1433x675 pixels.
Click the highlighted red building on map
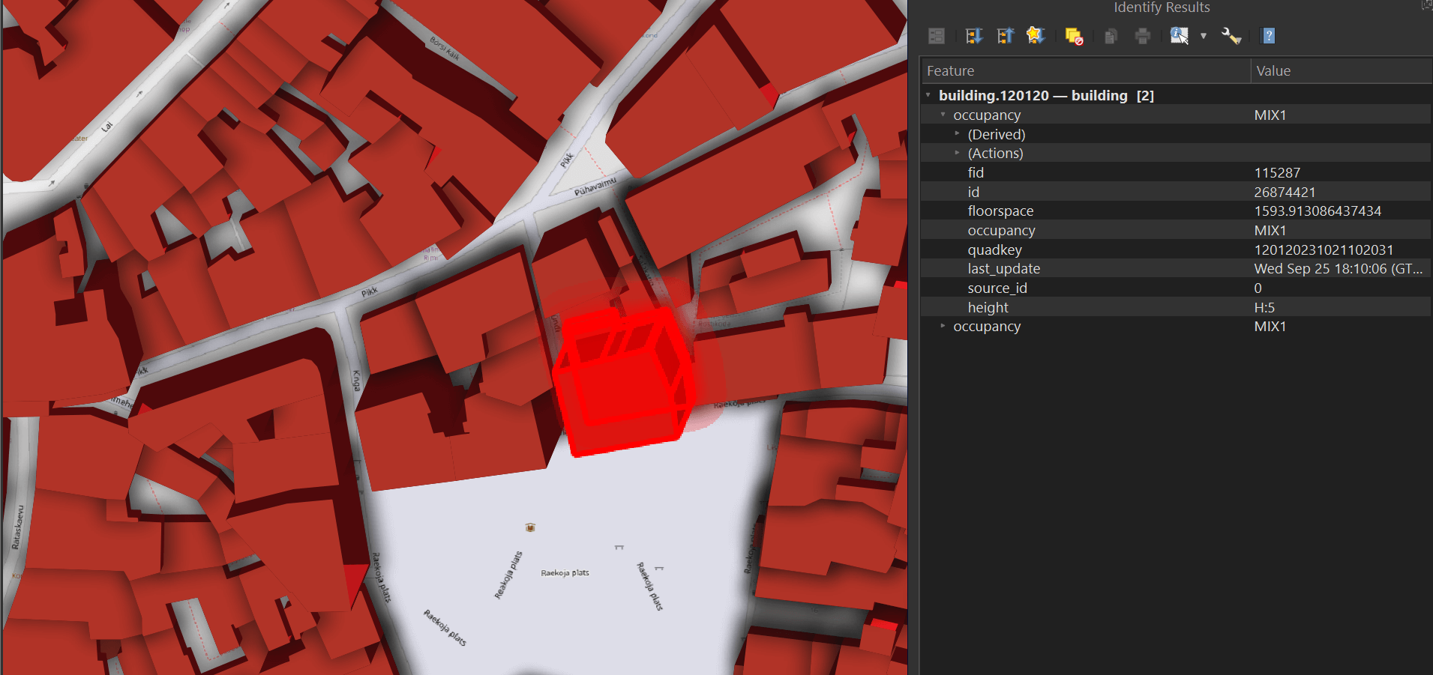pos(622,382)
